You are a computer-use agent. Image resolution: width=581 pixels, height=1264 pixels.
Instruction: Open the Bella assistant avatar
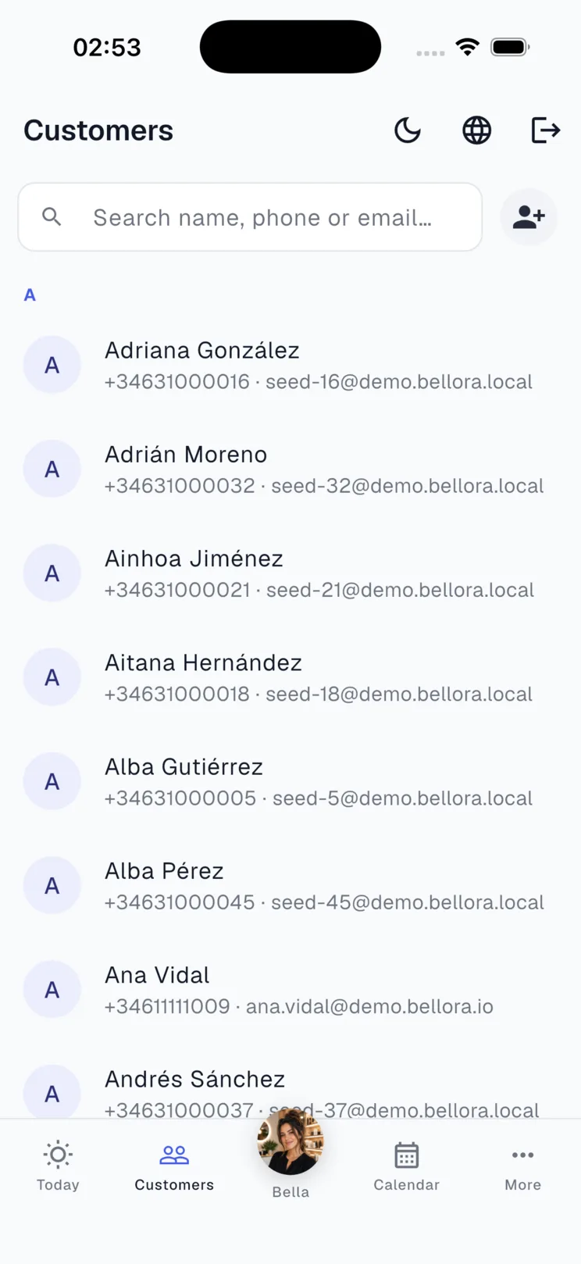click(x=290, y=1142)
